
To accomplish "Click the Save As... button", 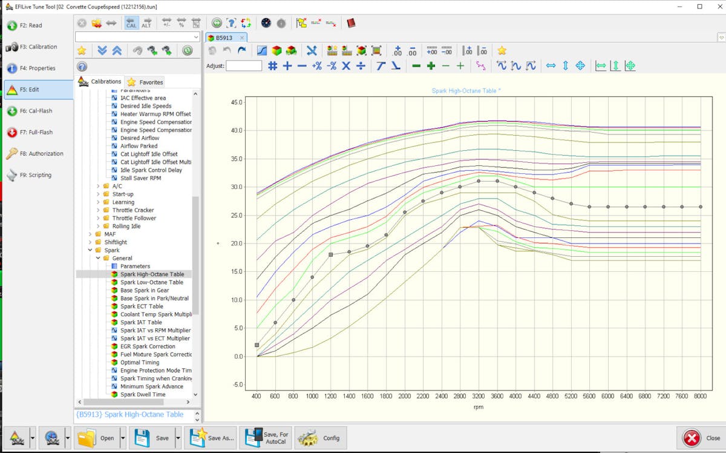I will 211,438.
